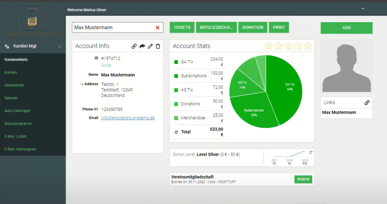The height and width of the screenshot is (204, 387).
Task: Open the info@egocentric-systems.de email link
Action: click(x=128, y=118)
